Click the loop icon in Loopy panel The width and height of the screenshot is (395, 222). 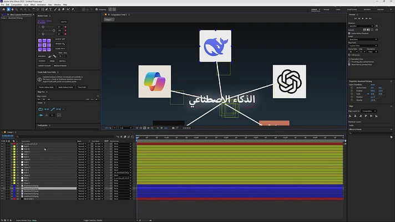40,109
